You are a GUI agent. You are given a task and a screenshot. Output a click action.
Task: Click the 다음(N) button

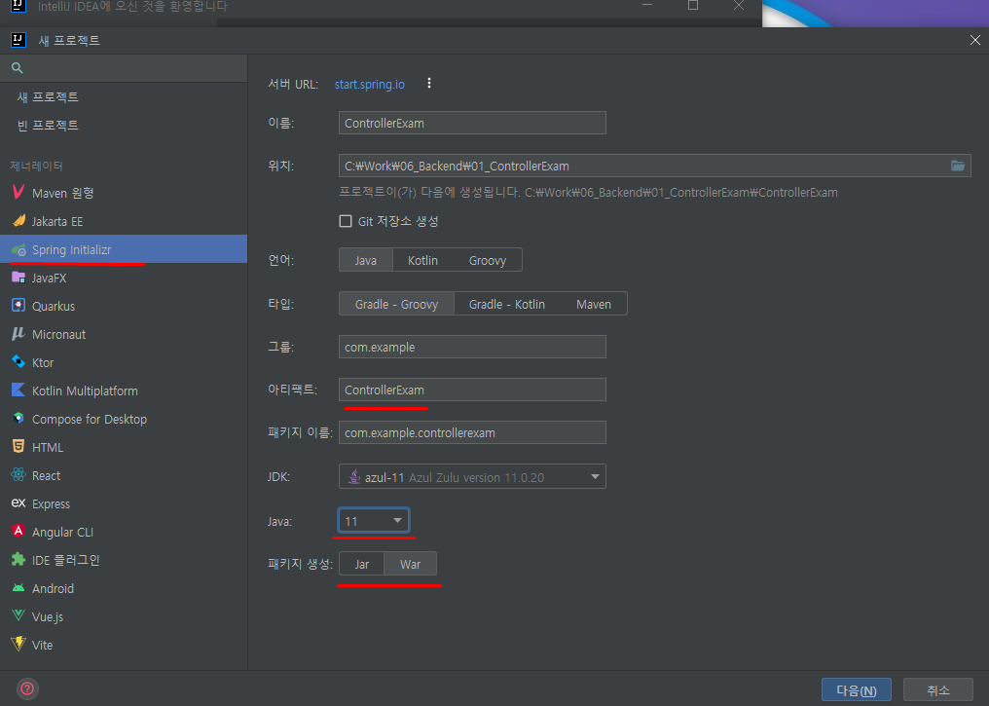pyautogui.click(x=856, y=690)
